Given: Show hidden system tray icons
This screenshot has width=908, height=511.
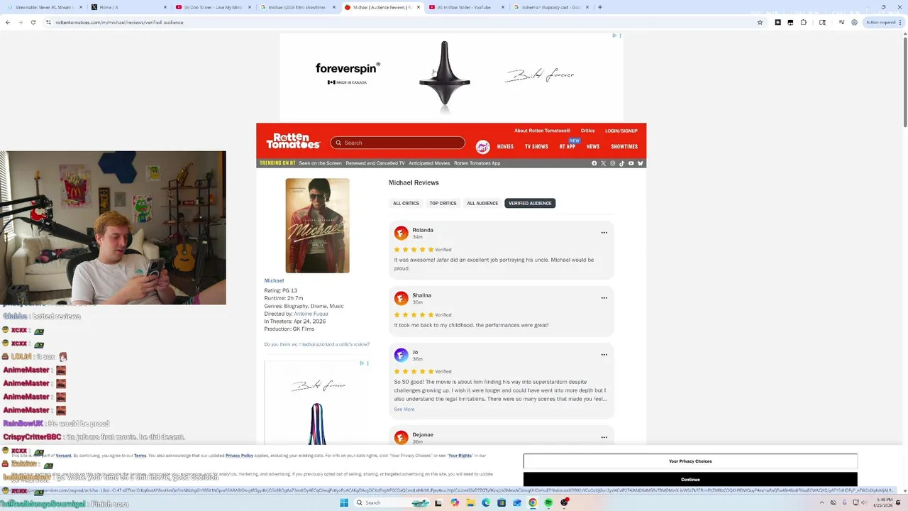Looking at the screenshot, I should coord(822,502).
